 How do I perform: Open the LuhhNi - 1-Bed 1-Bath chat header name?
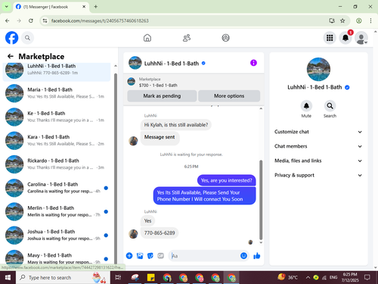point(172,64)
